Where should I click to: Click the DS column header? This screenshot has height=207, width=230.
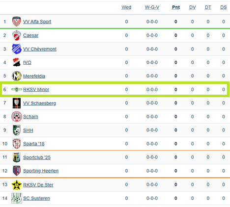click(x=224, y=7)
